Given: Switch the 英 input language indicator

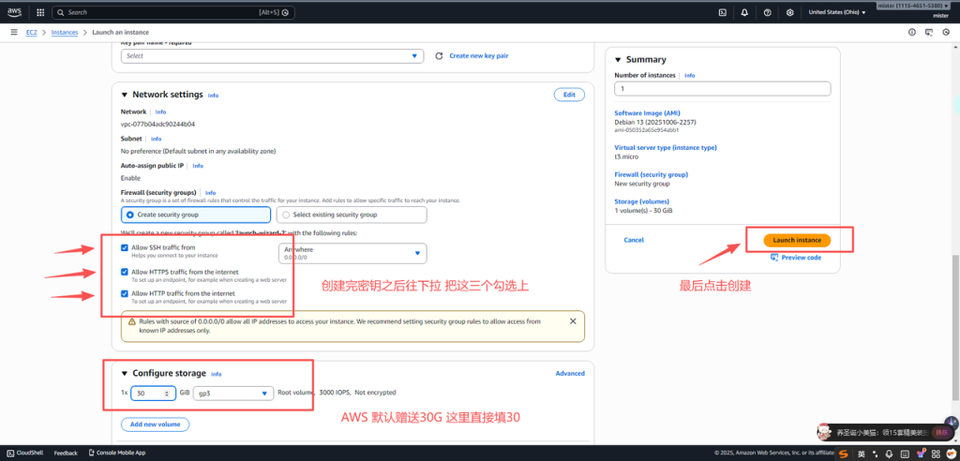Looking at the screenshot, I should [x=861, y=454].
